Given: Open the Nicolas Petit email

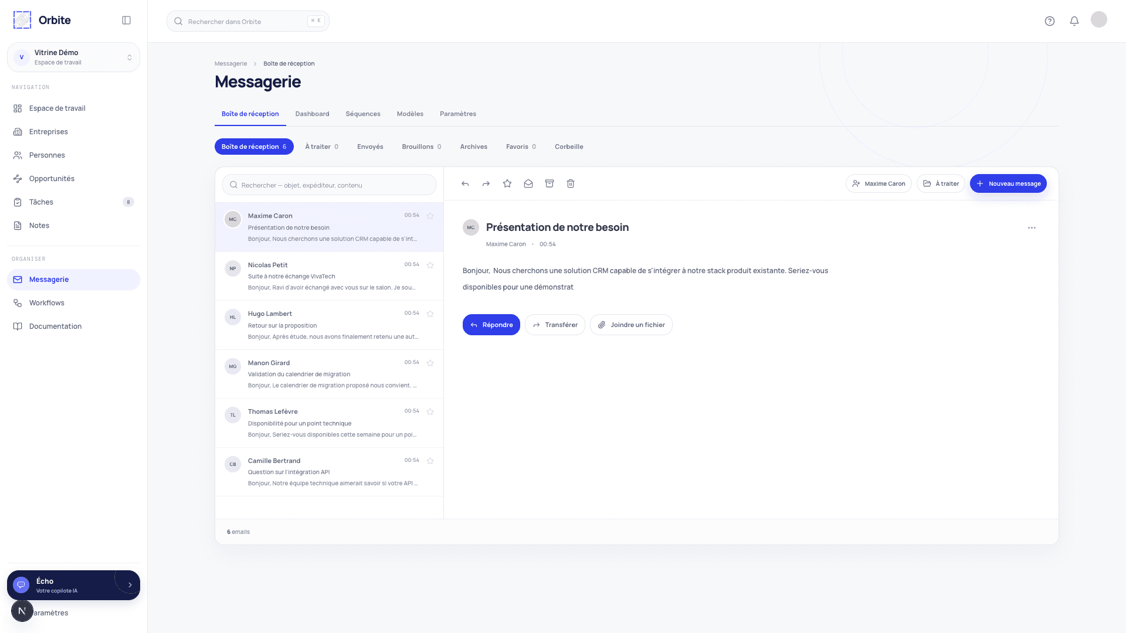Looking at the screenshot, I should 329,276.
